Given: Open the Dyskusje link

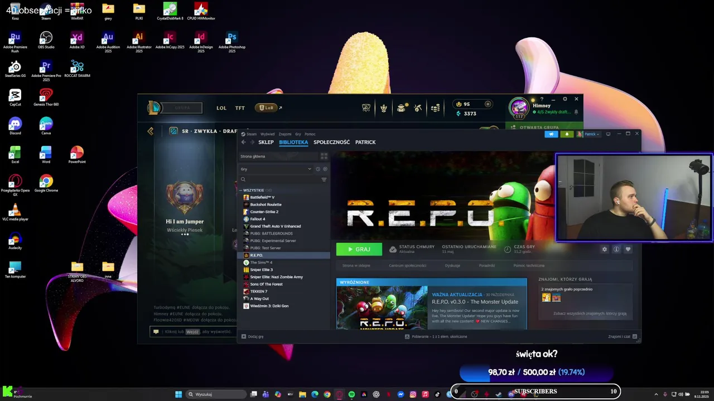Looking at the screenshot, I should pyautogui.click(x=452, y=266).
